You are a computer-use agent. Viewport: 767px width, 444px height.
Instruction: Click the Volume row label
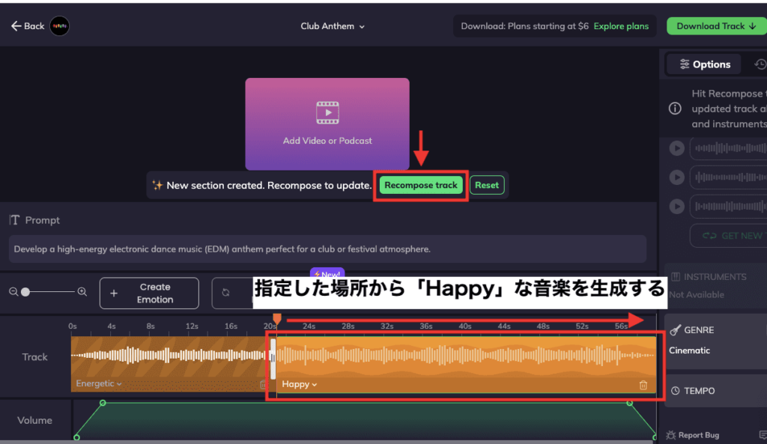pyautogui.click(x=34, y=420)
